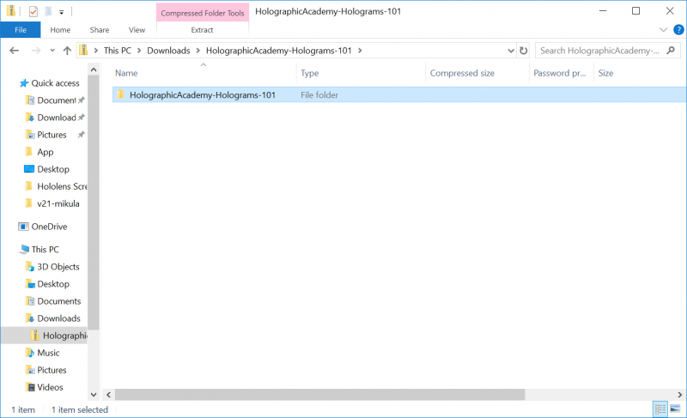Click the search magnifier icon
The width and height of the screenshot is (687, 418).
point(671,51)
